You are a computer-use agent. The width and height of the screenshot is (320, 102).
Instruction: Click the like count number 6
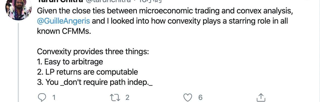(x=200, y=98)
